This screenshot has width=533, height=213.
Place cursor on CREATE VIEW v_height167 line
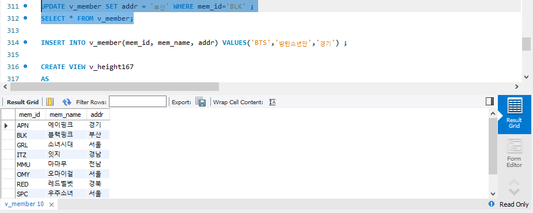tap(88, 67)
